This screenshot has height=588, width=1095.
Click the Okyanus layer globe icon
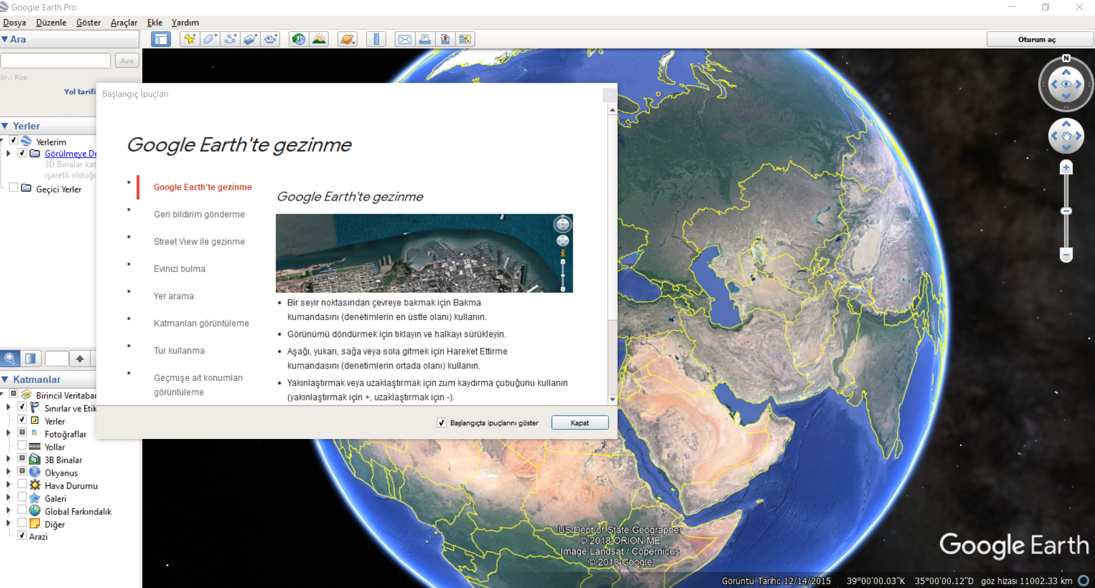35,472
